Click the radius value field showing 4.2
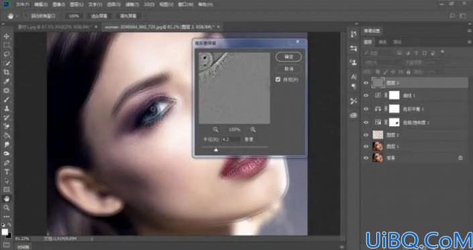 (x=231, y=139)
